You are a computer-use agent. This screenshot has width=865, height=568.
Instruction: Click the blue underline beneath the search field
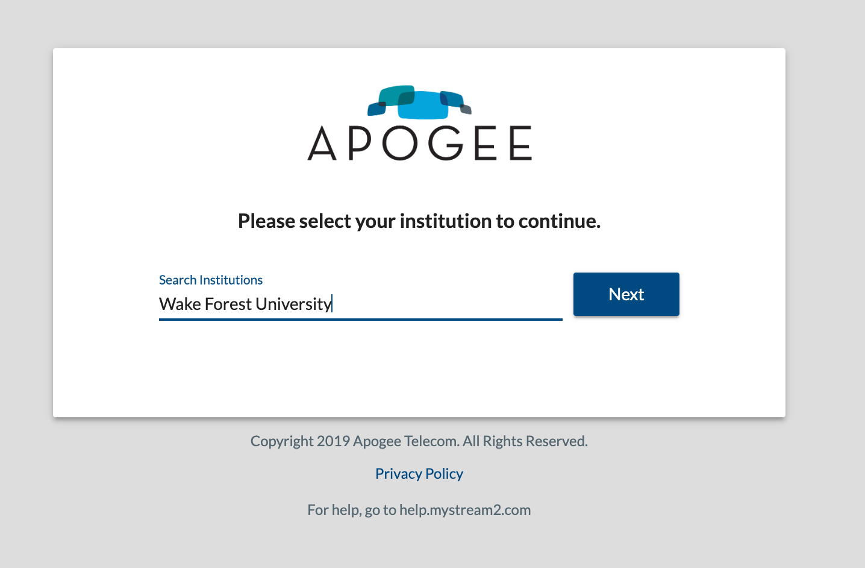pos(360,320)
